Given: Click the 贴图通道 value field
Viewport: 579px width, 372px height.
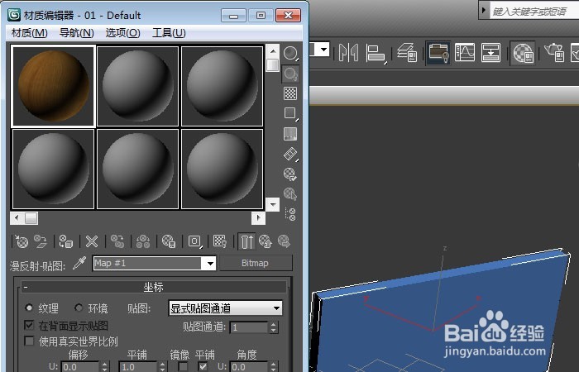Looking at the screenshot, I should pos(250,327).
